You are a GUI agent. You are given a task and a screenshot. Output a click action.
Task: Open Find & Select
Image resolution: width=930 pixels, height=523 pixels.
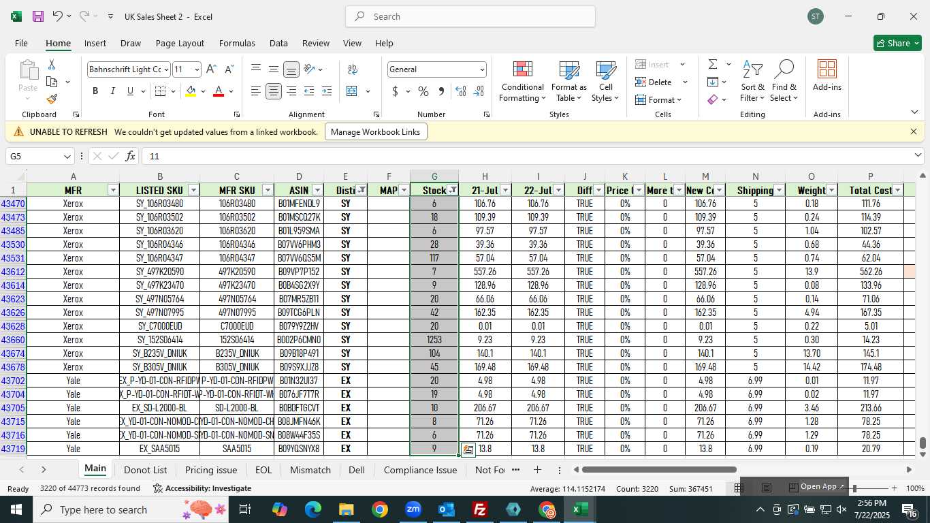[x=784, y=82]
